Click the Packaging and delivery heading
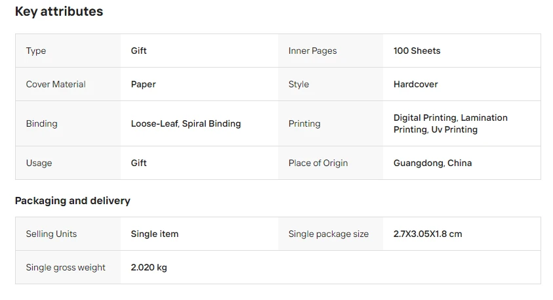 point(73,201)
